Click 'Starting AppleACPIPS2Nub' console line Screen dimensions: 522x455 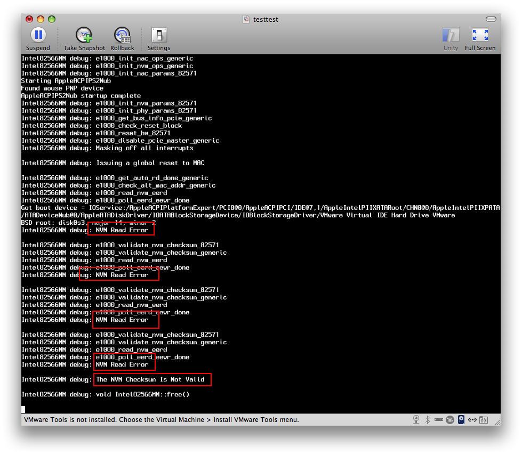click(66, 81)
